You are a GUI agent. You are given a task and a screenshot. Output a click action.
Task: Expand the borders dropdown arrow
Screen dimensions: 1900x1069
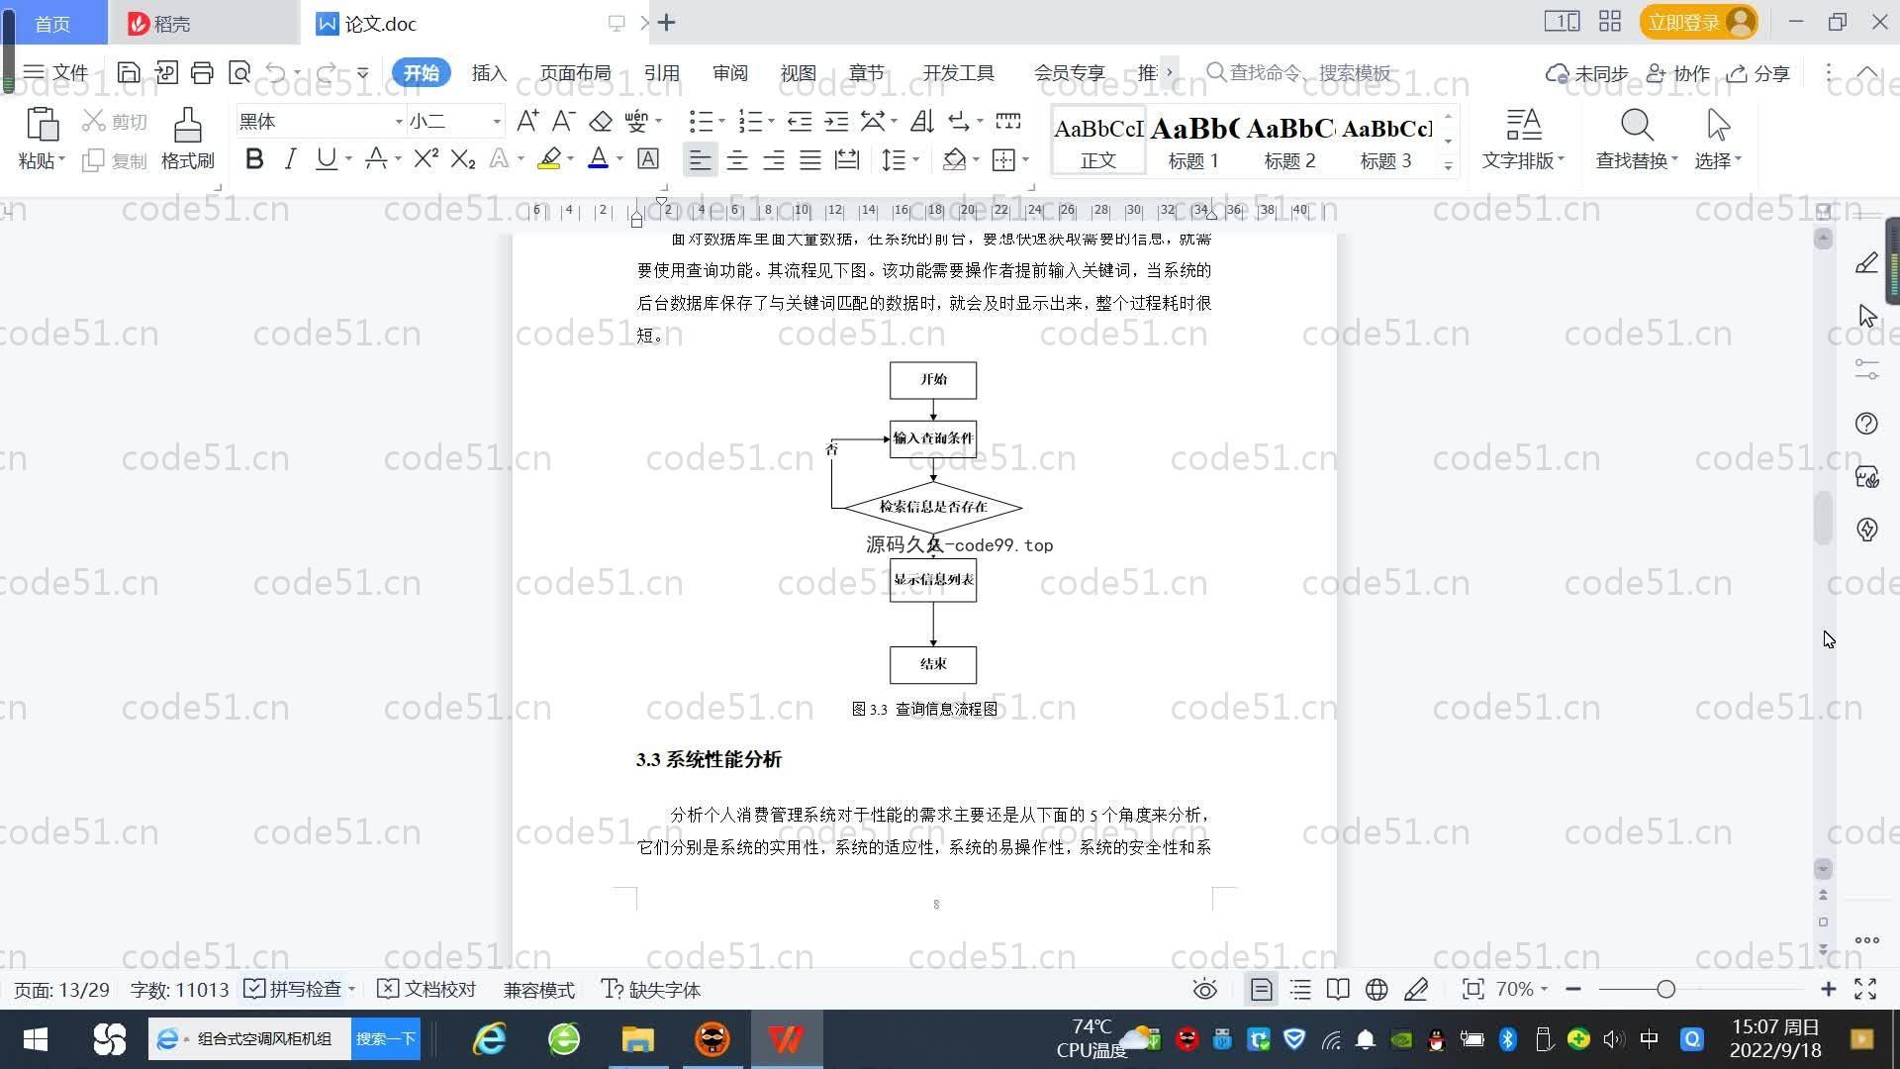click(x=1025, y=159)
